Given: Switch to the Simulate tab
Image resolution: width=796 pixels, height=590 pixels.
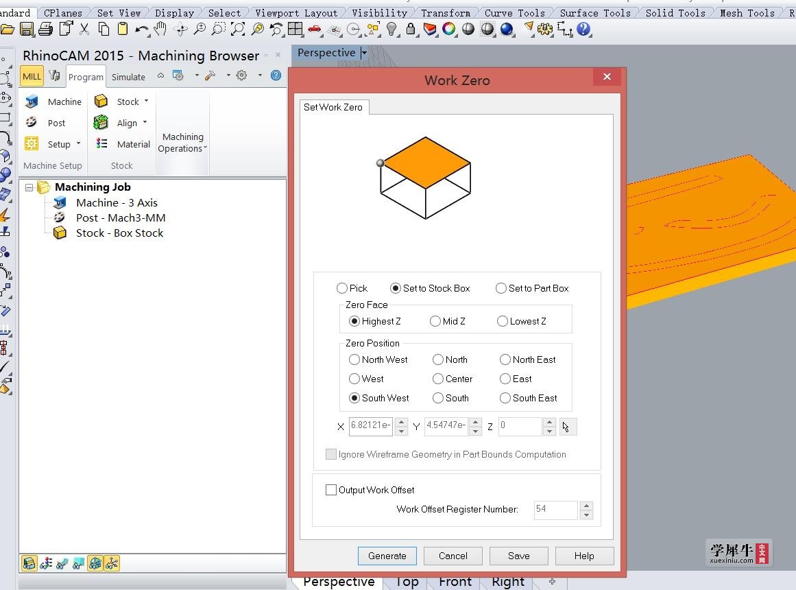Looking at the screenshot, I should coord(128,77).
